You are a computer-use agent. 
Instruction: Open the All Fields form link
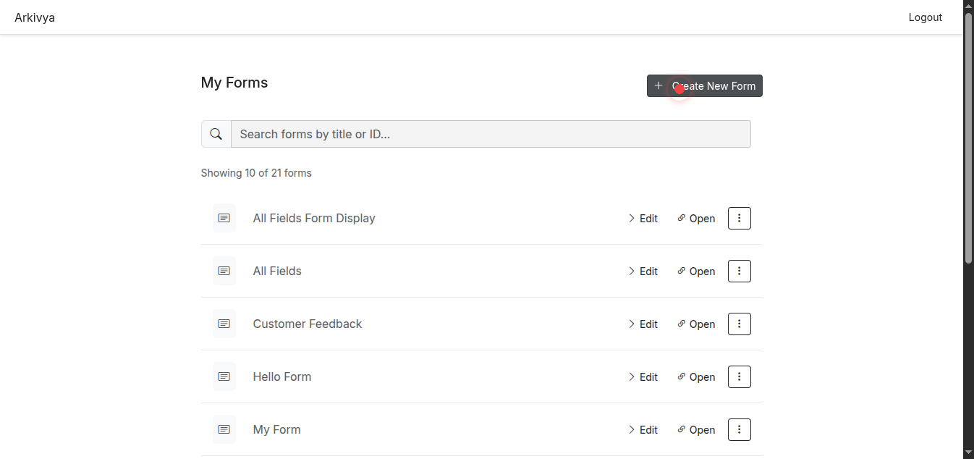pos(696,271)
